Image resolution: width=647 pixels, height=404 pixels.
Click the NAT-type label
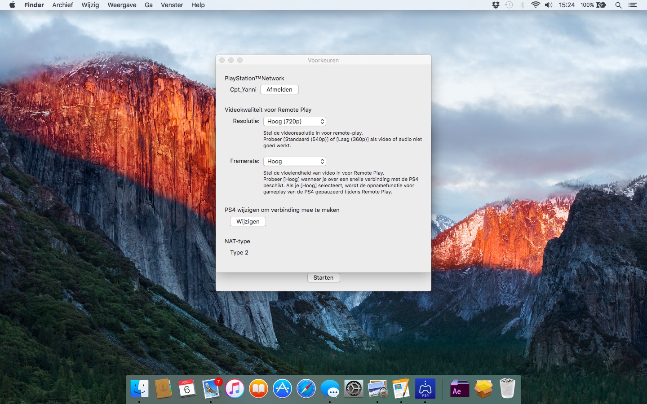click(237, 241)
